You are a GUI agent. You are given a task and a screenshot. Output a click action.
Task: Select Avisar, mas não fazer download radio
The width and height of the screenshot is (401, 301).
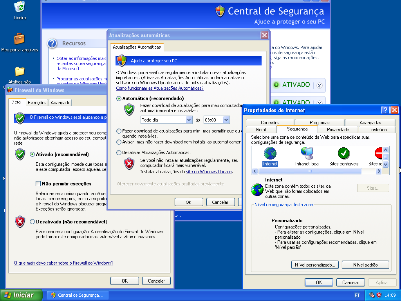[x=119, y=142]
